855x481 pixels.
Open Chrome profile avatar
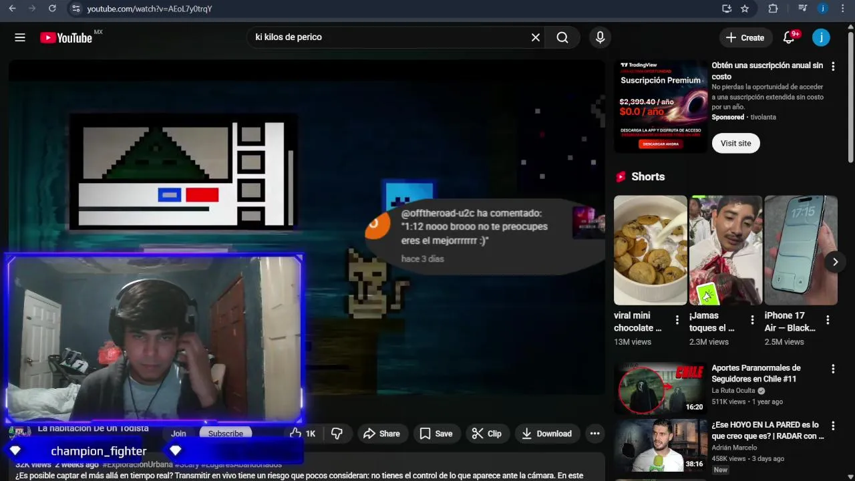coord(823,9)
